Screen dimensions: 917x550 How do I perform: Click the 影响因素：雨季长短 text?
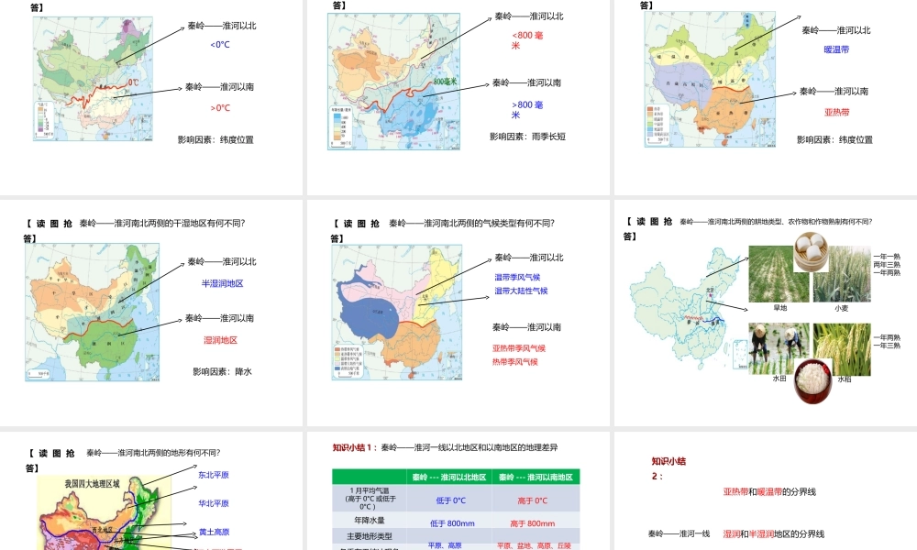[527, 137]
